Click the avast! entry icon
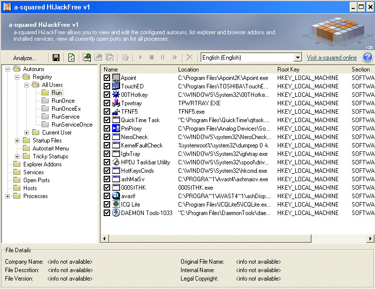 click(x=116, y=196)
